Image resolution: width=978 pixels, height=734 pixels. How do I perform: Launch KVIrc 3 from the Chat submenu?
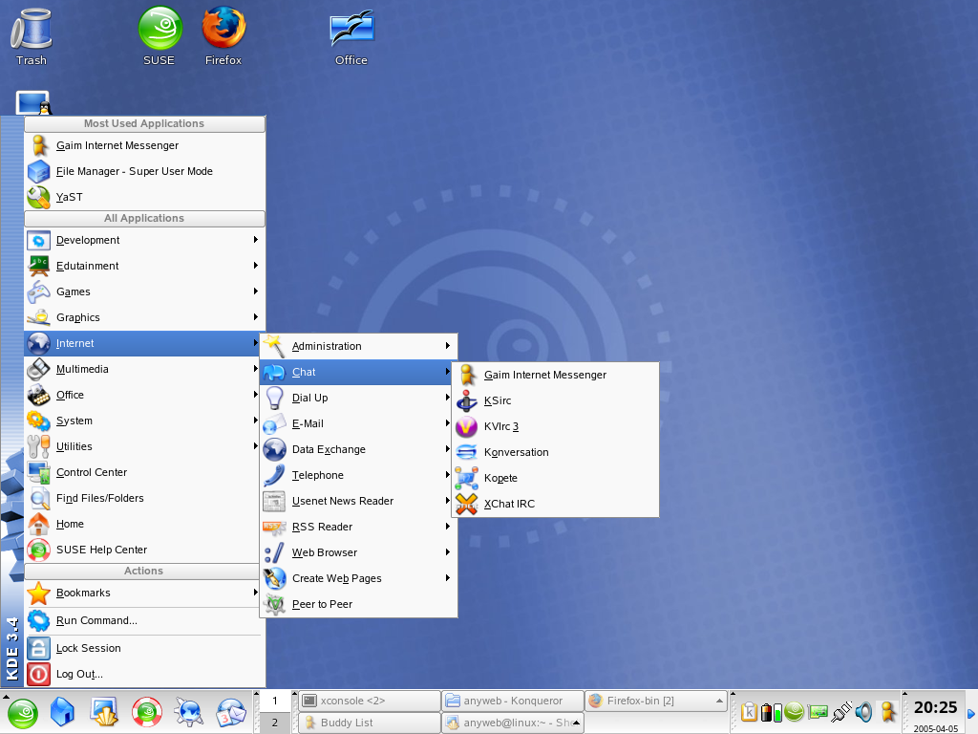(555, 426)
